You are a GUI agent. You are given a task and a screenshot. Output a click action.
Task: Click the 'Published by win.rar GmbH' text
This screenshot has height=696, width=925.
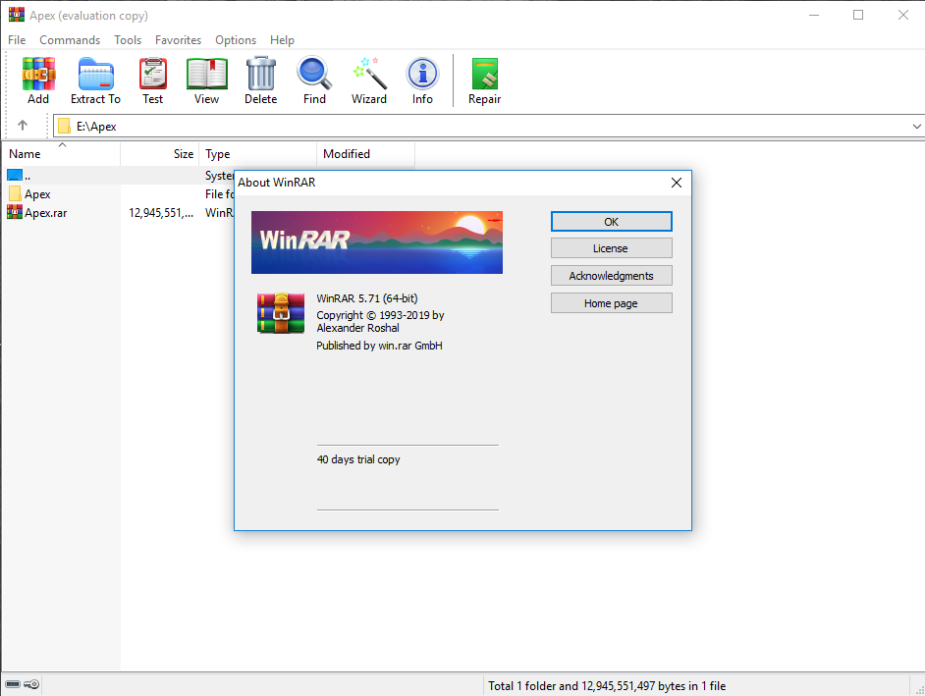pos(379,346)
